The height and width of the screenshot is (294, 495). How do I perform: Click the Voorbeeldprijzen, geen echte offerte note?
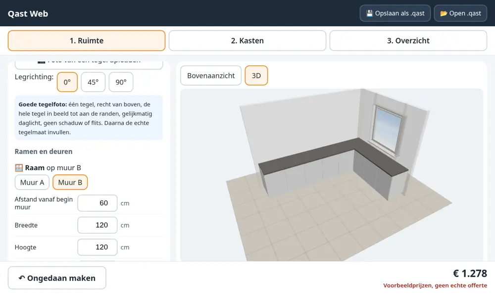pyautogui.click(x=435, y=286)
